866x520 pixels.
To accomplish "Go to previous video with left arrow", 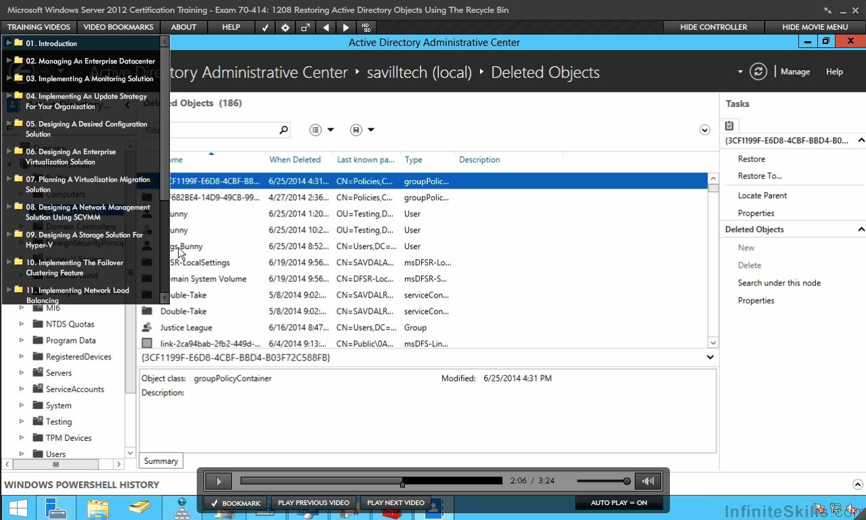I will [x=326, y=27].
